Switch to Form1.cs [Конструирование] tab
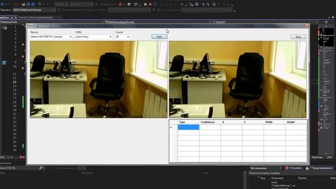Image resolution: width=336 pixels, height=189 pixels. 36,17
